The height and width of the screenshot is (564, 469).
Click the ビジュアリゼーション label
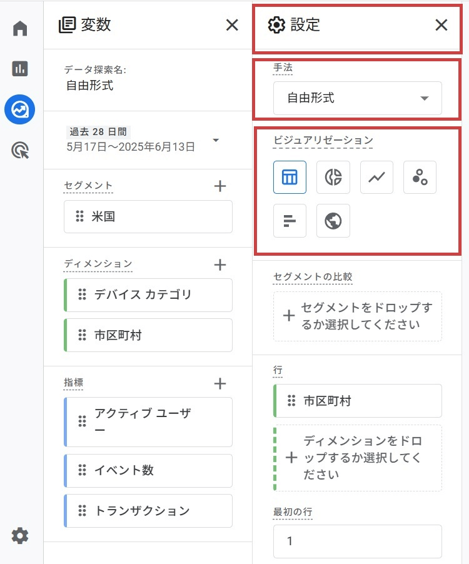323,140
